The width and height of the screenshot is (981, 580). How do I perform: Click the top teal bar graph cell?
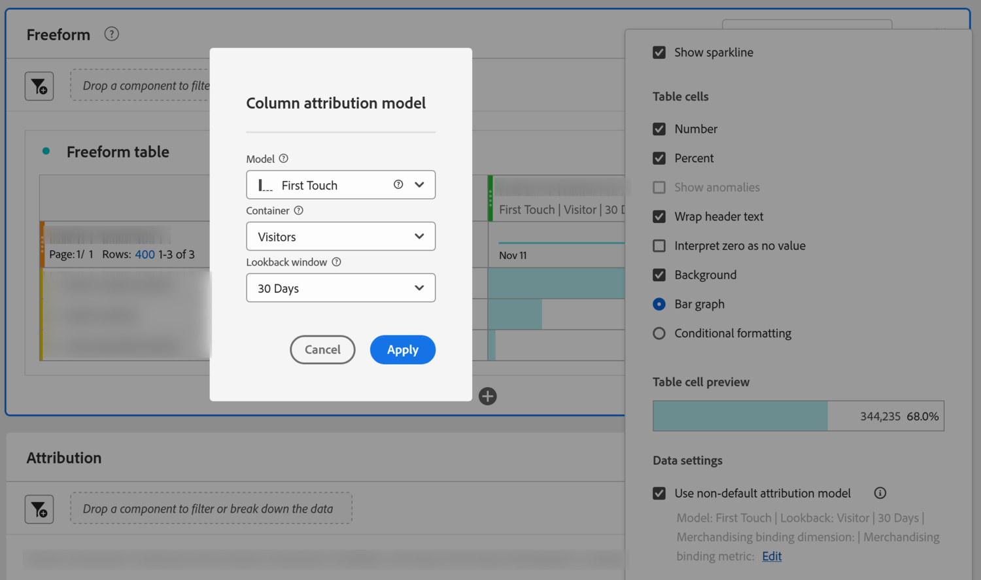[557, 283]
